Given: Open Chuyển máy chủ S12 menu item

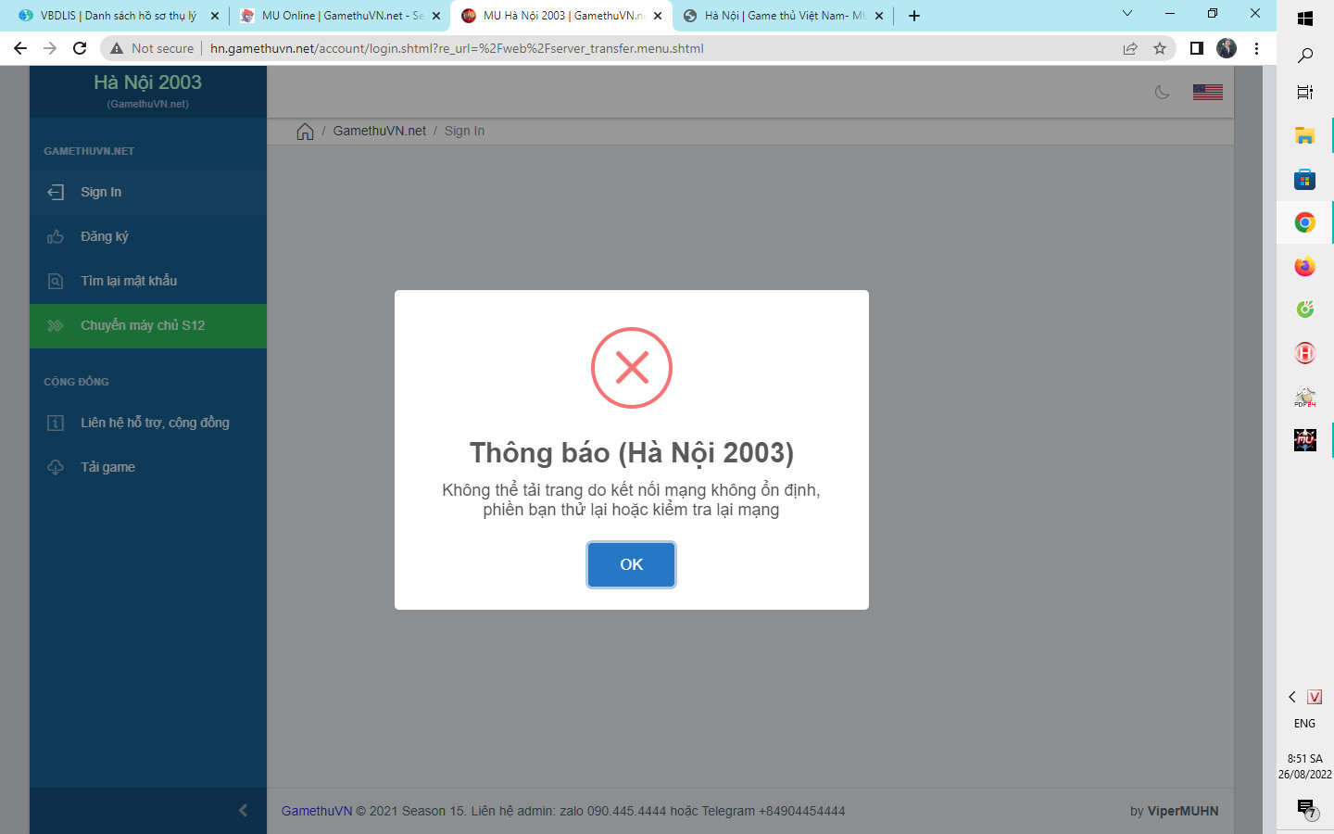Looking at the screenshot, I should tap(142, 325).
